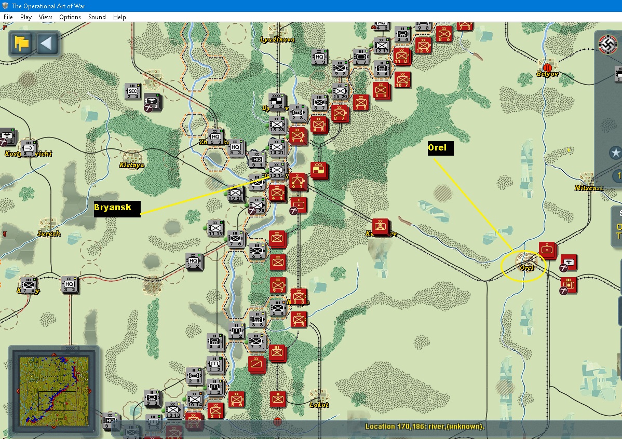Click the Lokot town label
622x439 pixels.
click(319, 405)
